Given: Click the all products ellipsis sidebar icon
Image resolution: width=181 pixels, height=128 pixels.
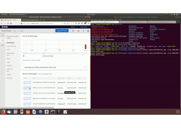Looking at the screenshot, I should click(x=3, y=45).
